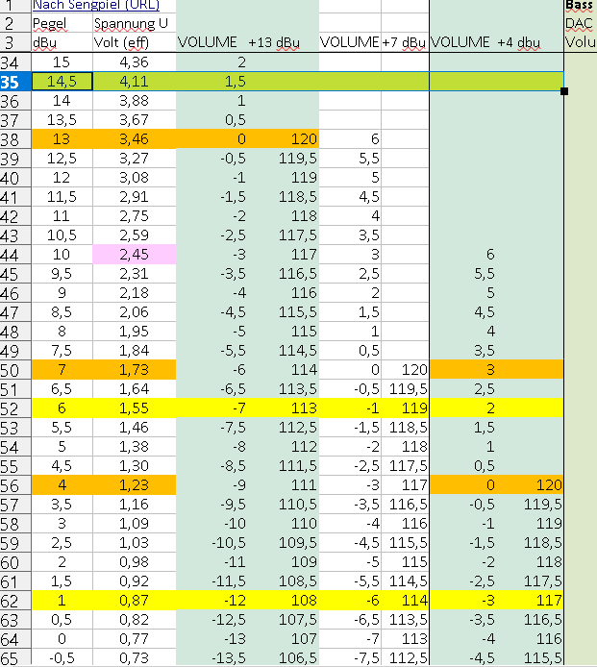Select row header 35
The width and height of the screenshot is (597, 667).
click(15, 82)
